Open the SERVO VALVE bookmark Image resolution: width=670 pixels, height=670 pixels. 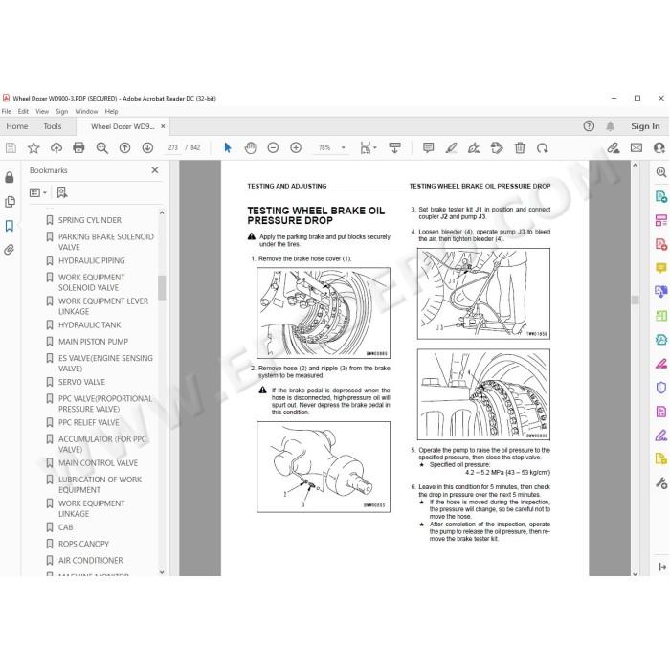(81, 382)
